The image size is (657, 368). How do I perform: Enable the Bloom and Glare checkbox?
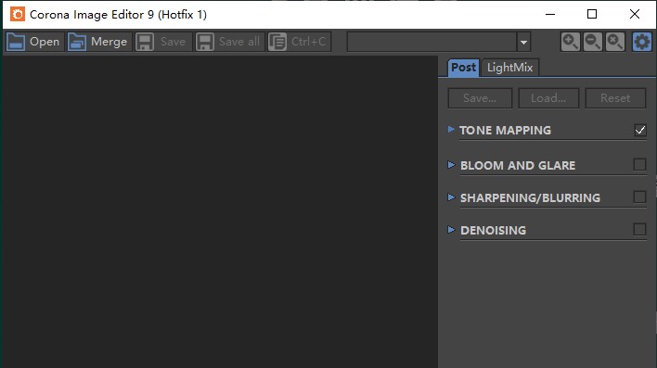[639, 164]
